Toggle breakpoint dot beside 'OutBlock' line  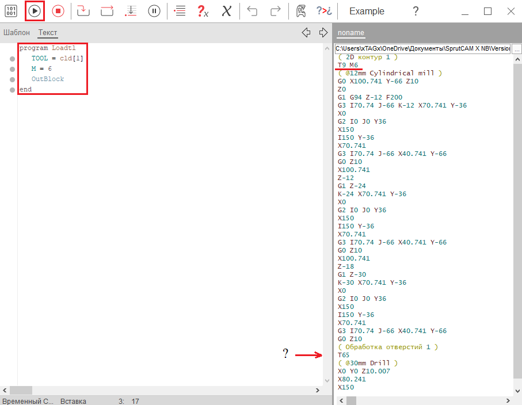[12, 79]
